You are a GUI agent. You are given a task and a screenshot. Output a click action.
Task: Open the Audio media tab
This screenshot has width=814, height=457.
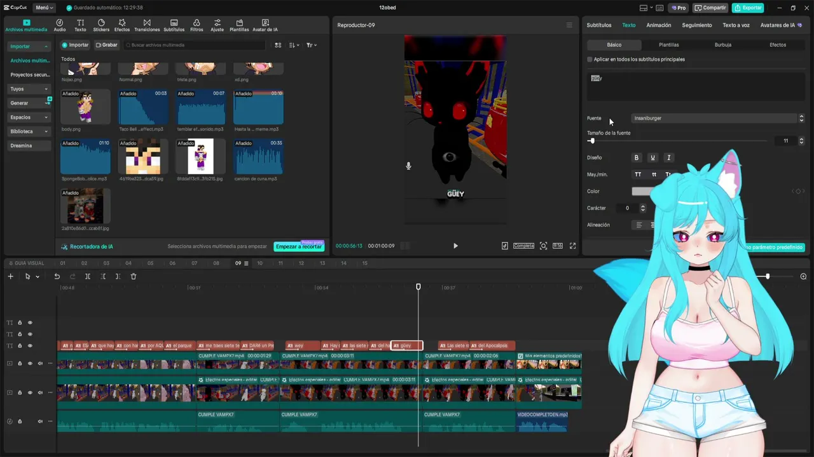click(x=60, y=25)
